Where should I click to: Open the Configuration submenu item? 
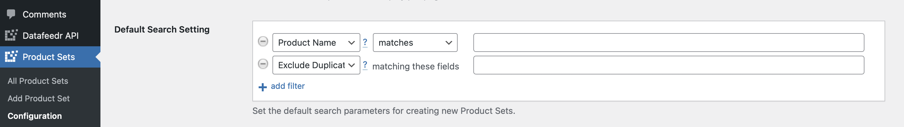[x=35, y=116]
